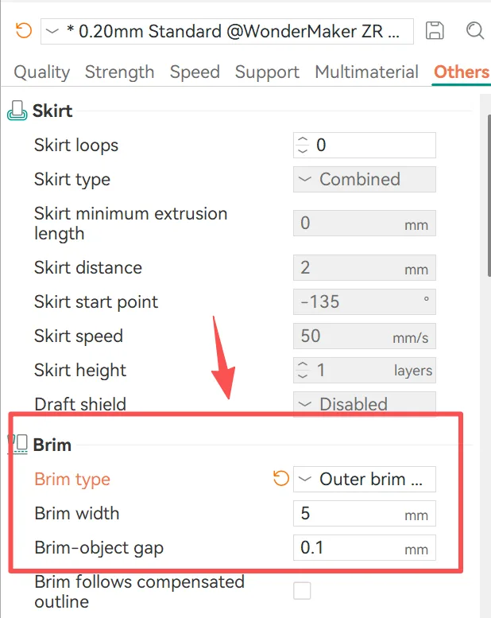491x618 pixels.
Task: Switch to the Quality tab
Action: [42, 72]
